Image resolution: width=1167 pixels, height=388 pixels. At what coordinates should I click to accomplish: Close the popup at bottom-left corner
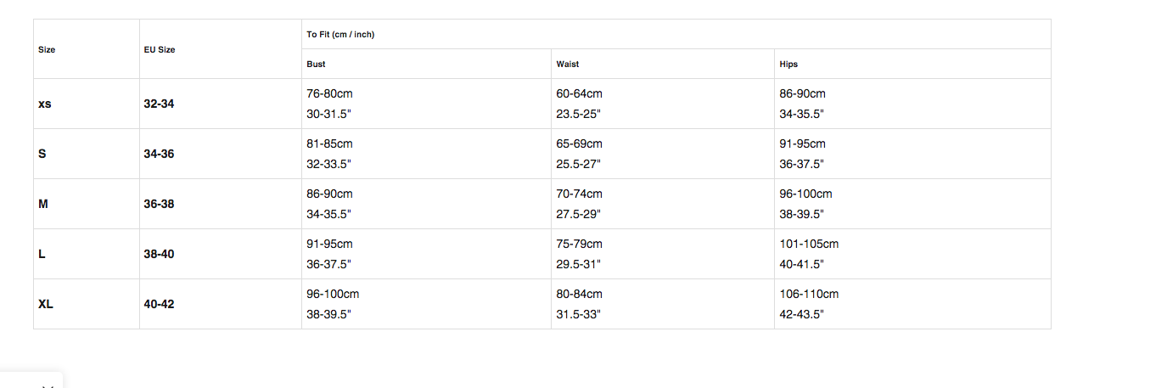point(48,386)
